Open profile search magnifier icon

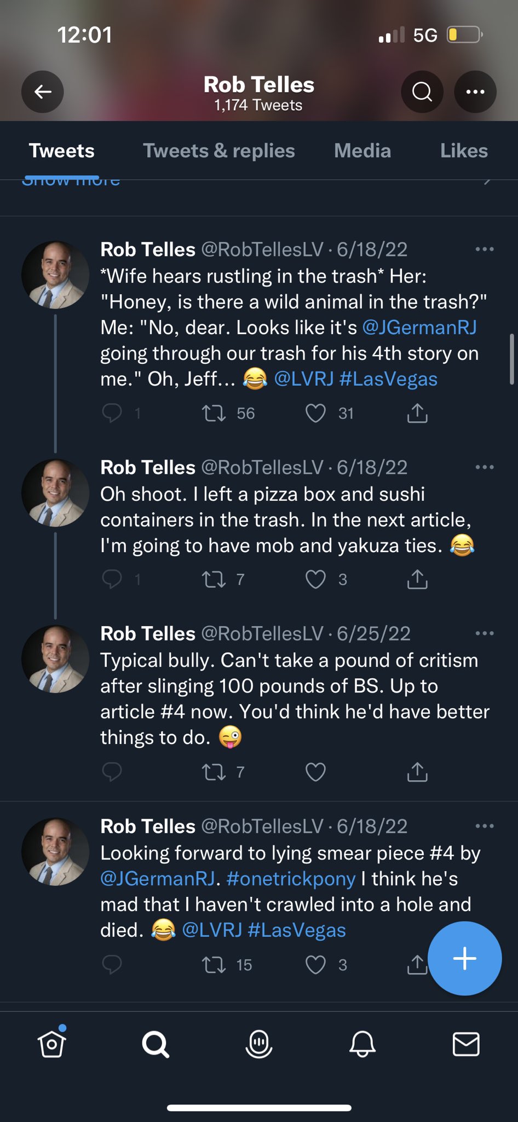(422, 92)
